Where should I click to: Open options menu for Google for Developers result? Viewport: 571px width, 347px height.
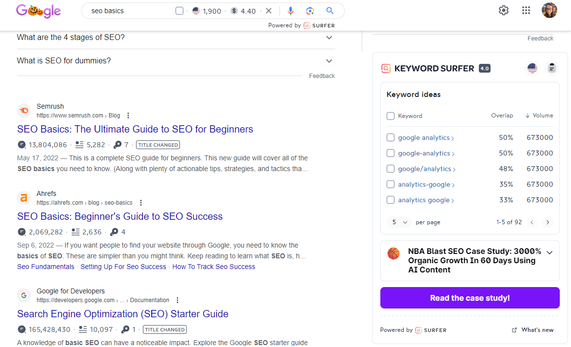(177, 300)
